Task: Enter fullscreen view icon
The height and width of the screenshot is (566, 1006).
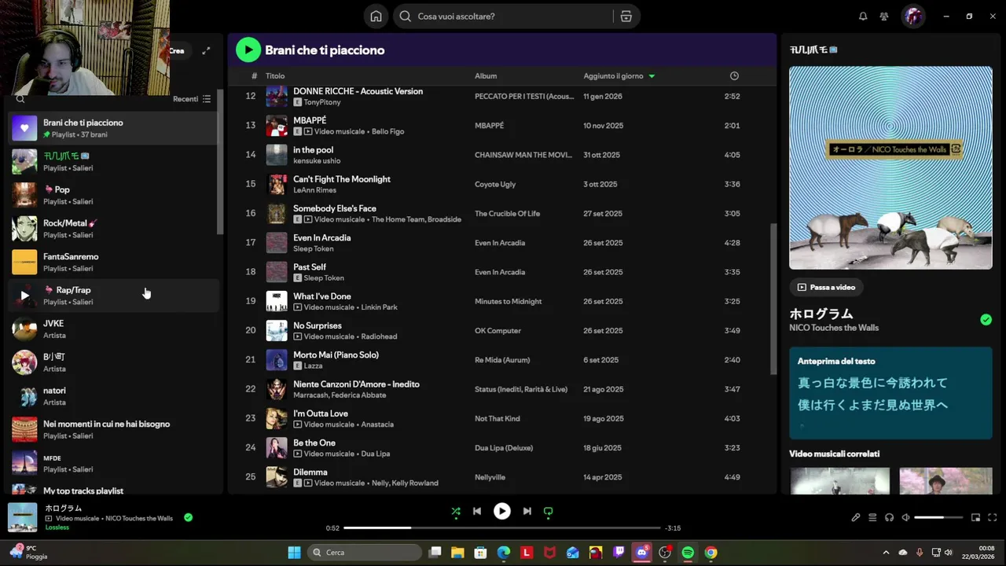Action: (992, 517)
